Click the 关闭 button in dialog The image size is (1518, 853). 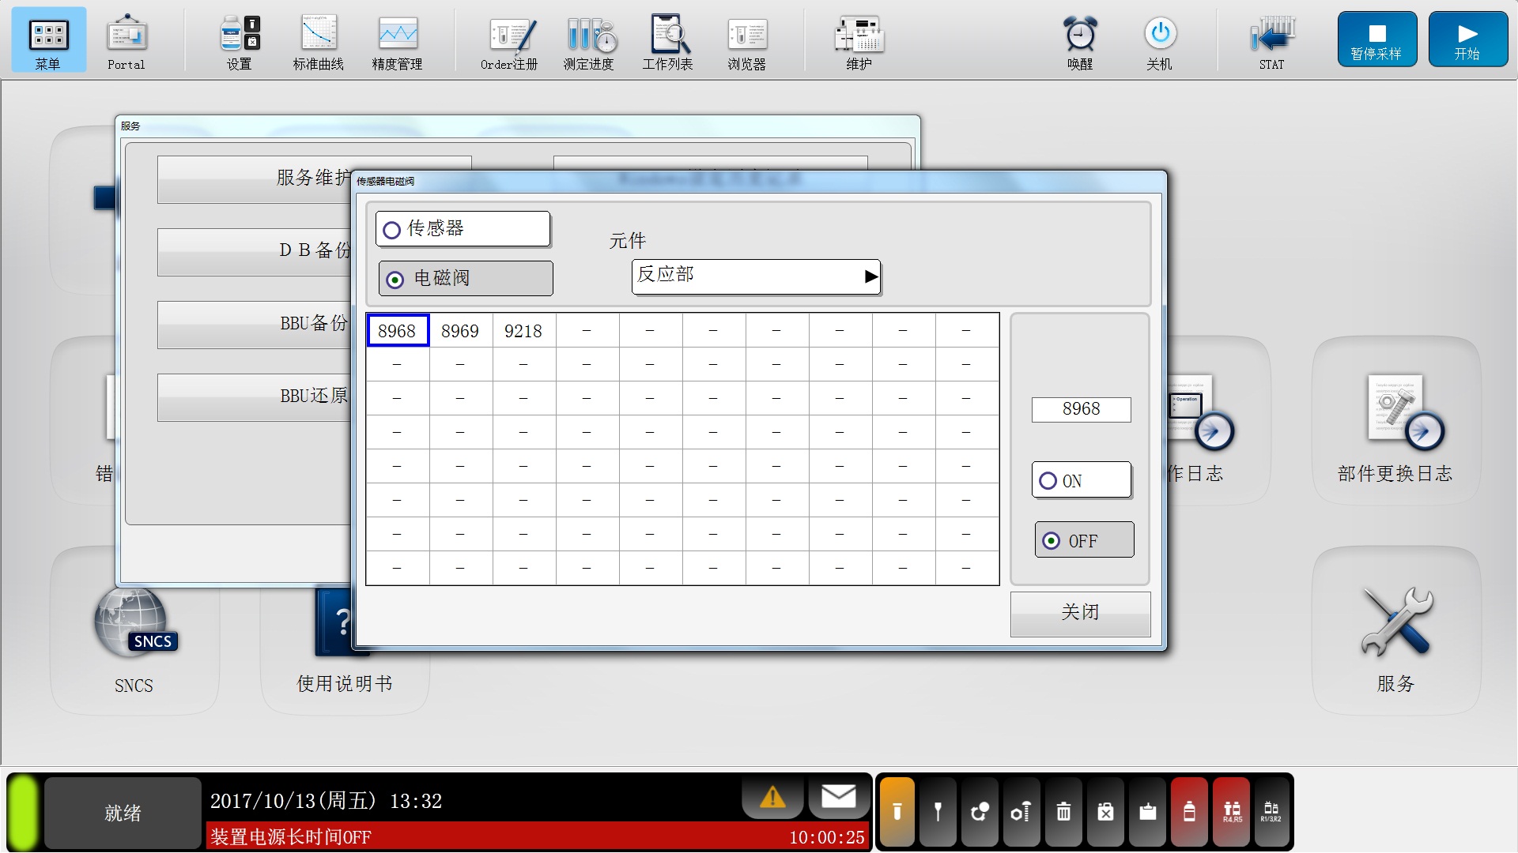coord(1080,613)
